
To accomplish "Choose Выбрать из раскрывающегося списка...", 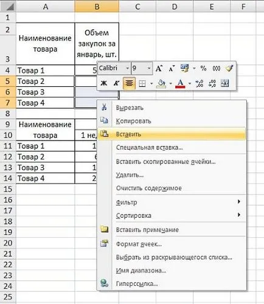I will click(172, 257).
